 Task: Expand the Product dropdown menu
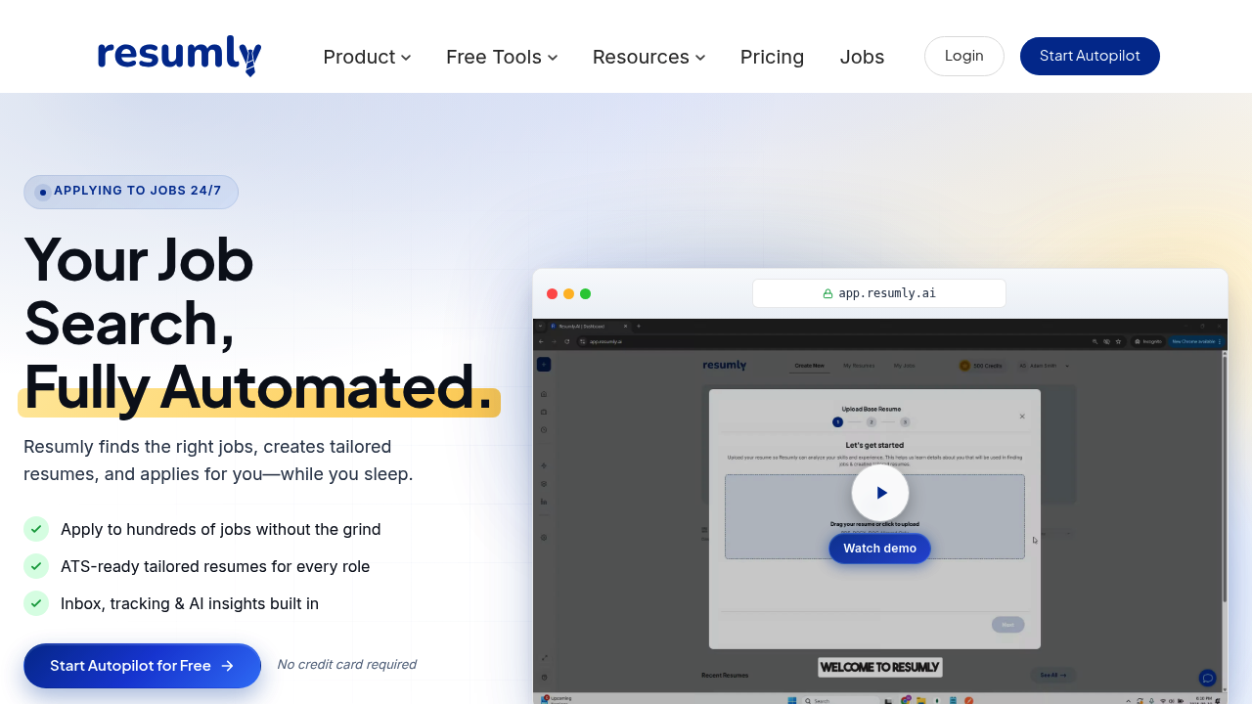[367, 57]
